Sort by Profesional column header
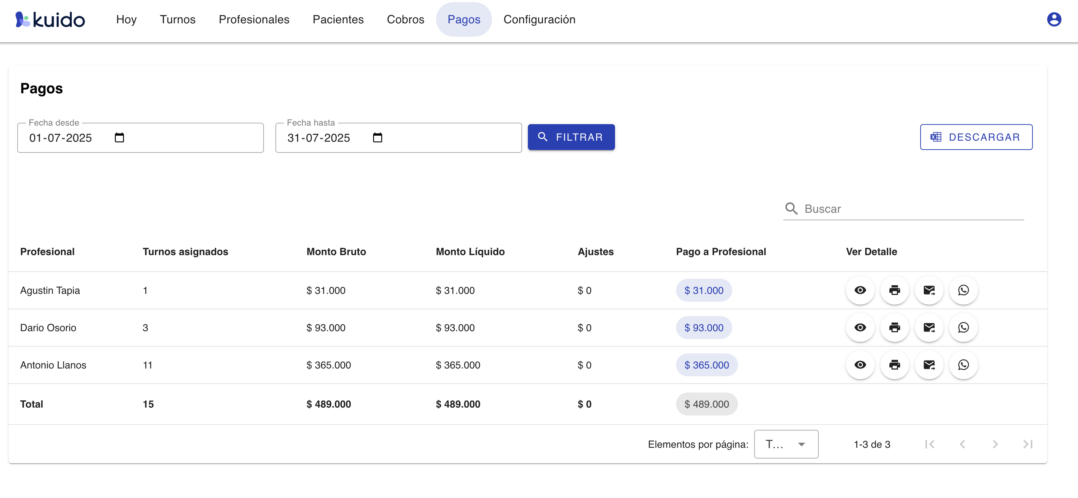This screenshot has width=1078, height=498. point(47,251)
